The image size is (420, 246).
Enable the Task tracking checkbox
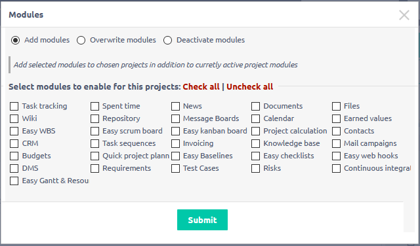pos(14,106)
